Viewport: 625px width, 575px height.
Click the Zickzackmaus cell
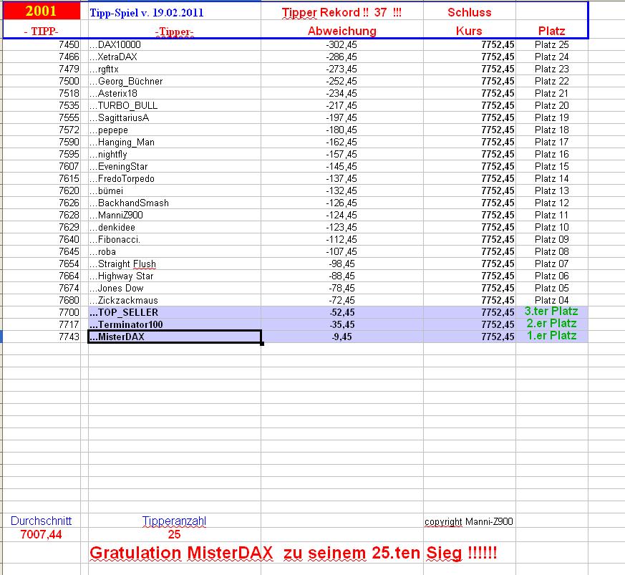point(174,300)
